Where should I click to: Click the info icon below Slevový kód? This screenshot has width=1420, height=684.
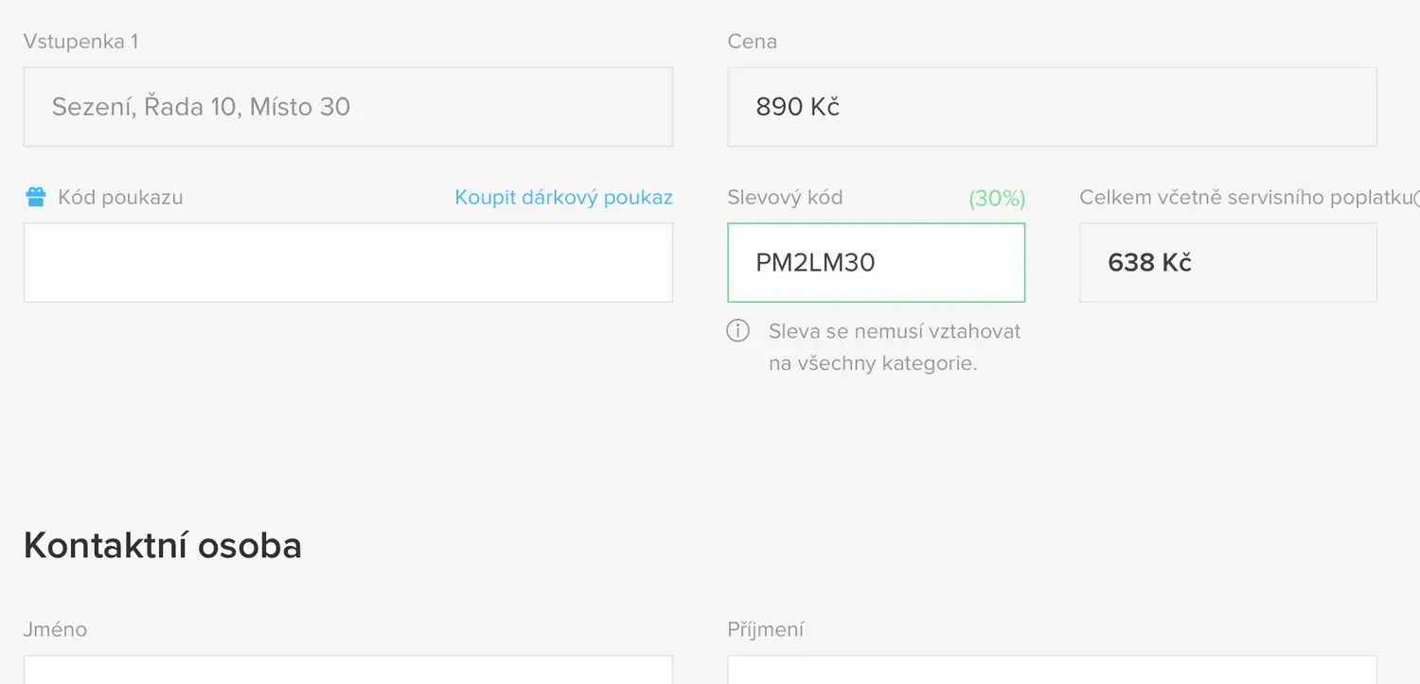737,331
